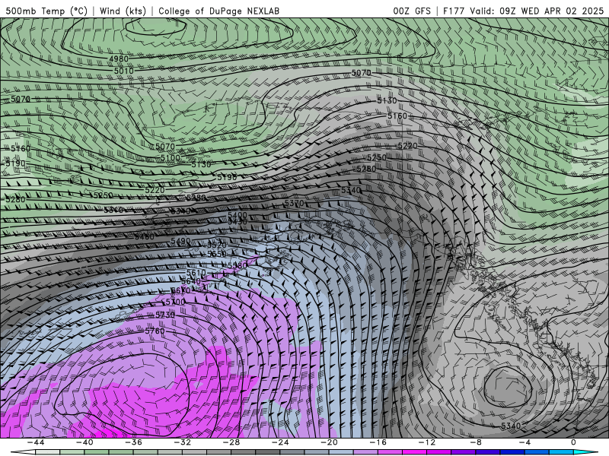Click the -12 colorbar tick label

click(427, 442)
